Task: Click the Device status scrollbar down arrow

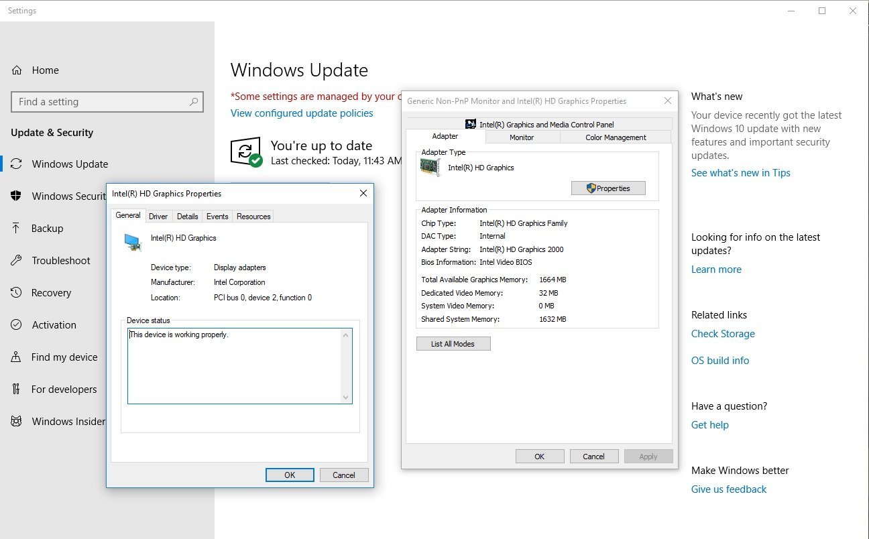Action: click(x=346, y=398)
